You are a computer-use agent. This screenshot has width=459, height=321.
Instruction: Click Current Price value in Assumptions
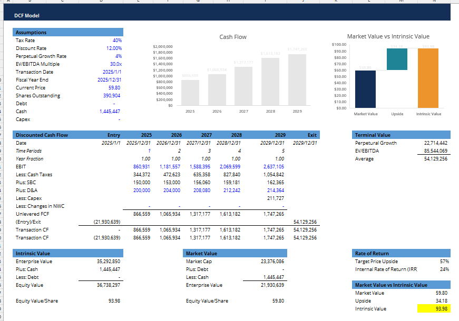(x=114, y=88)
